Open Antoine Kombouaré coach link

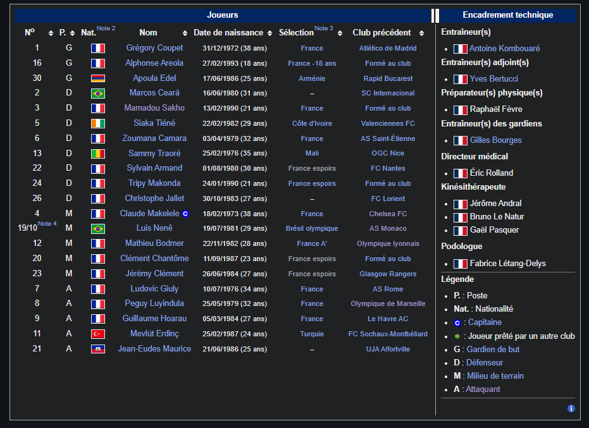click(504, 49)
